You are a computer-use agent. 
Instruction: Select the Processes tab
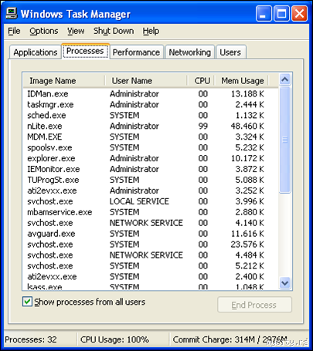85,51
